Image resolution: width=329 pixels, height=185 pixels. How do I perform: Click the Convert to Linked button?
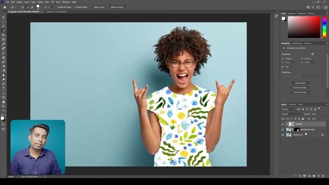click(300, 88)
